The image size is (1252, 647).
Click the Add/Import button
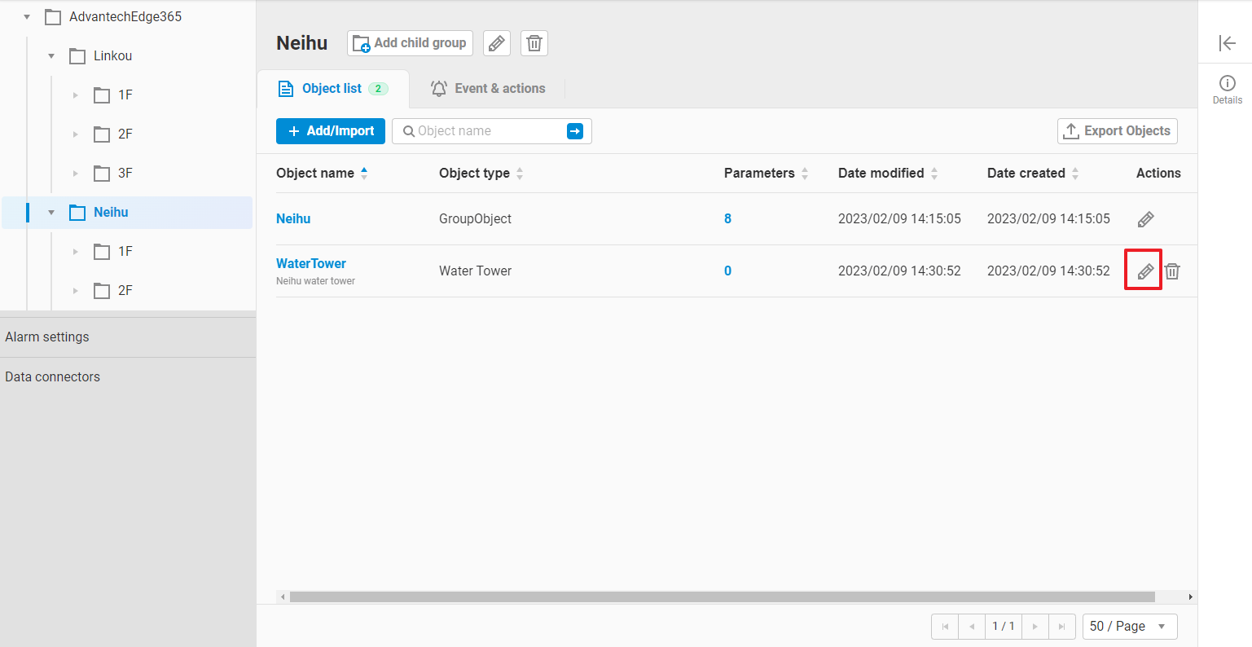[331, 131]
